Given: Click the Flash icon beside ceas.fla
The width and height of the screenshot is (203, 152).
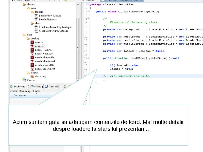Looking at the screenshot, I should click(x=32, y=42).
